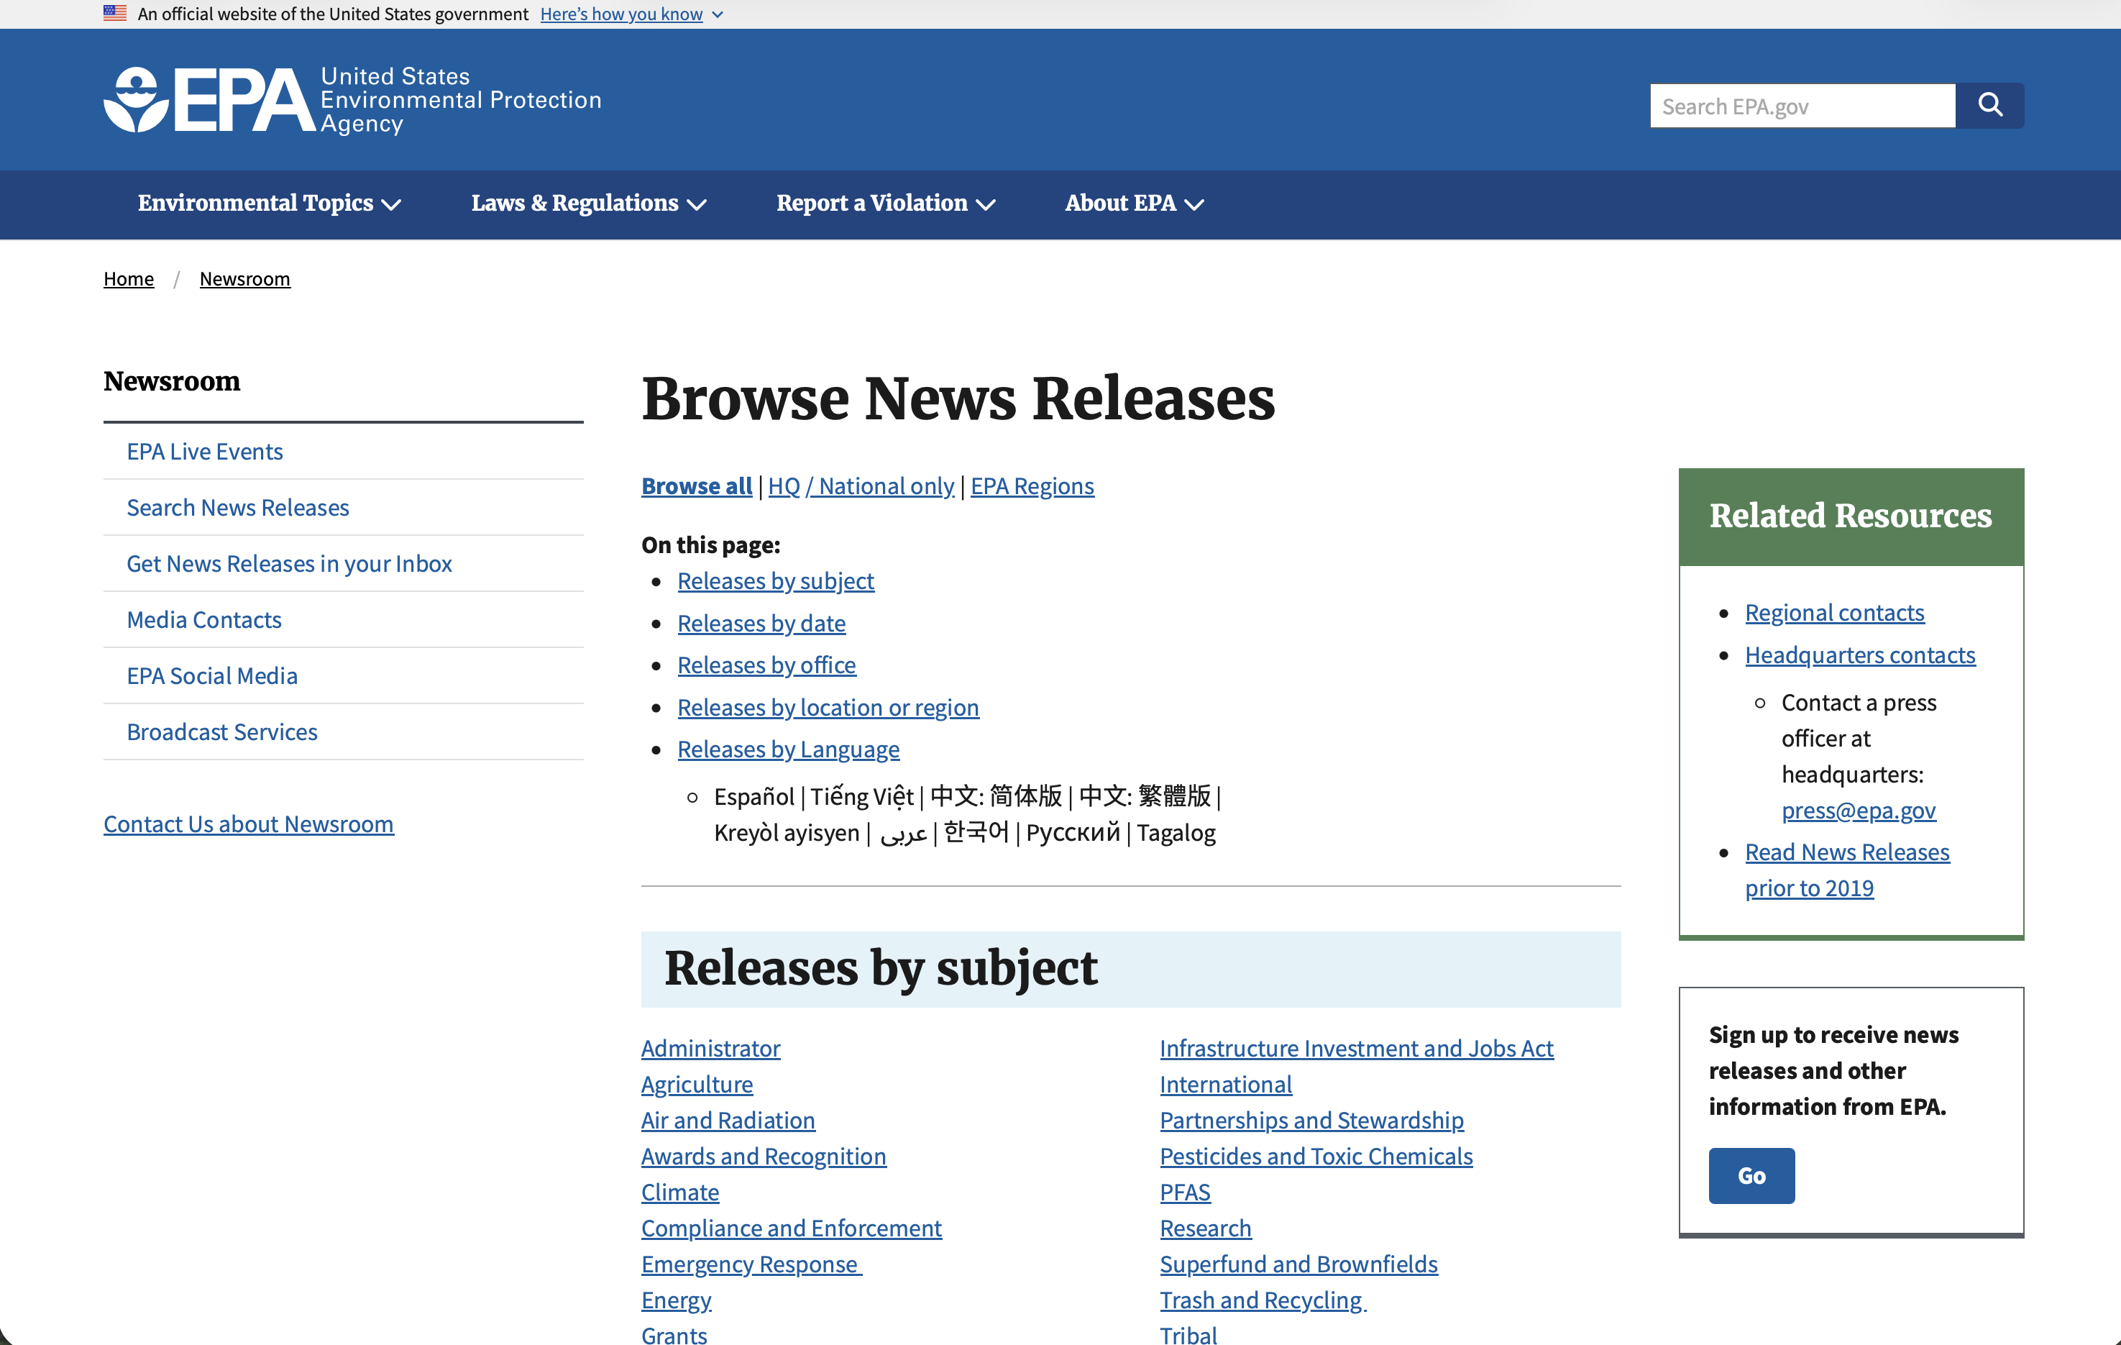Screen dimensions: 2121x1345
Task: Open the About EPA menu
Action: (1134, 204)
